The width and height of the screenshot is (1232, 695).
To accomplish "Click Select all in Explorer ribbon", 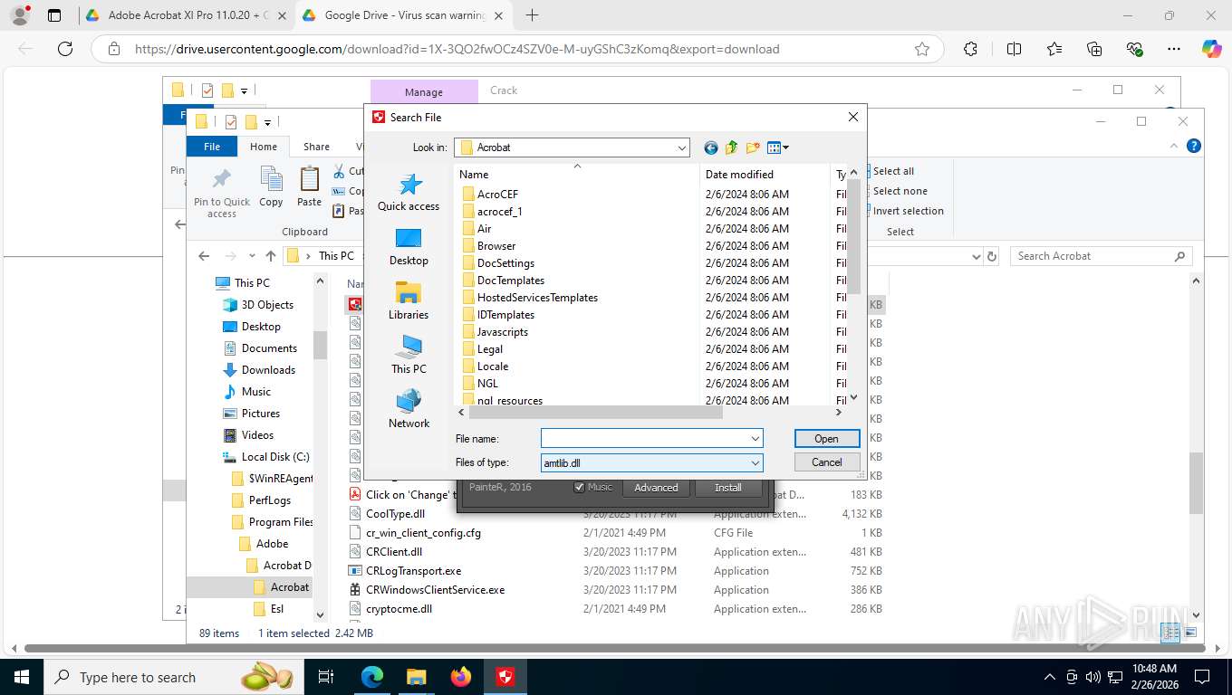I will coord(893,171).
